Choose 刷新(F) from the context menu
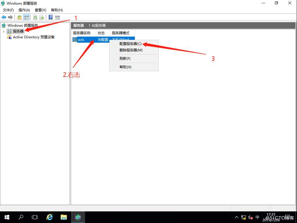Screen dimensions: 297x223 (134, 59)
